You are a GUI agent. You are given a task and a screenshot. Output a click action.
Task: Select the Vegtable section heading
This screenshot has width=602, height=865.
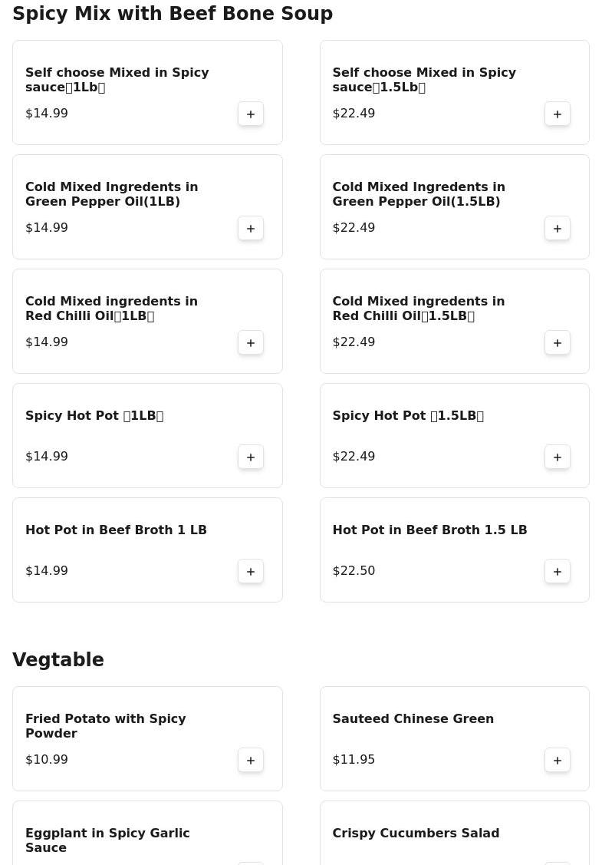[58, 660]
